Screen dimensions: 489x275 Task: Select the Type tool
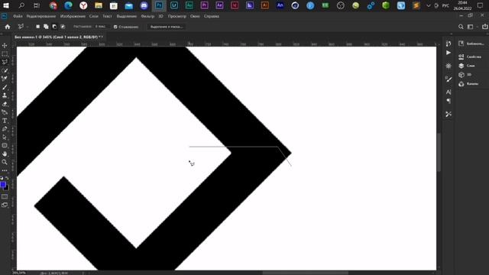5,121
